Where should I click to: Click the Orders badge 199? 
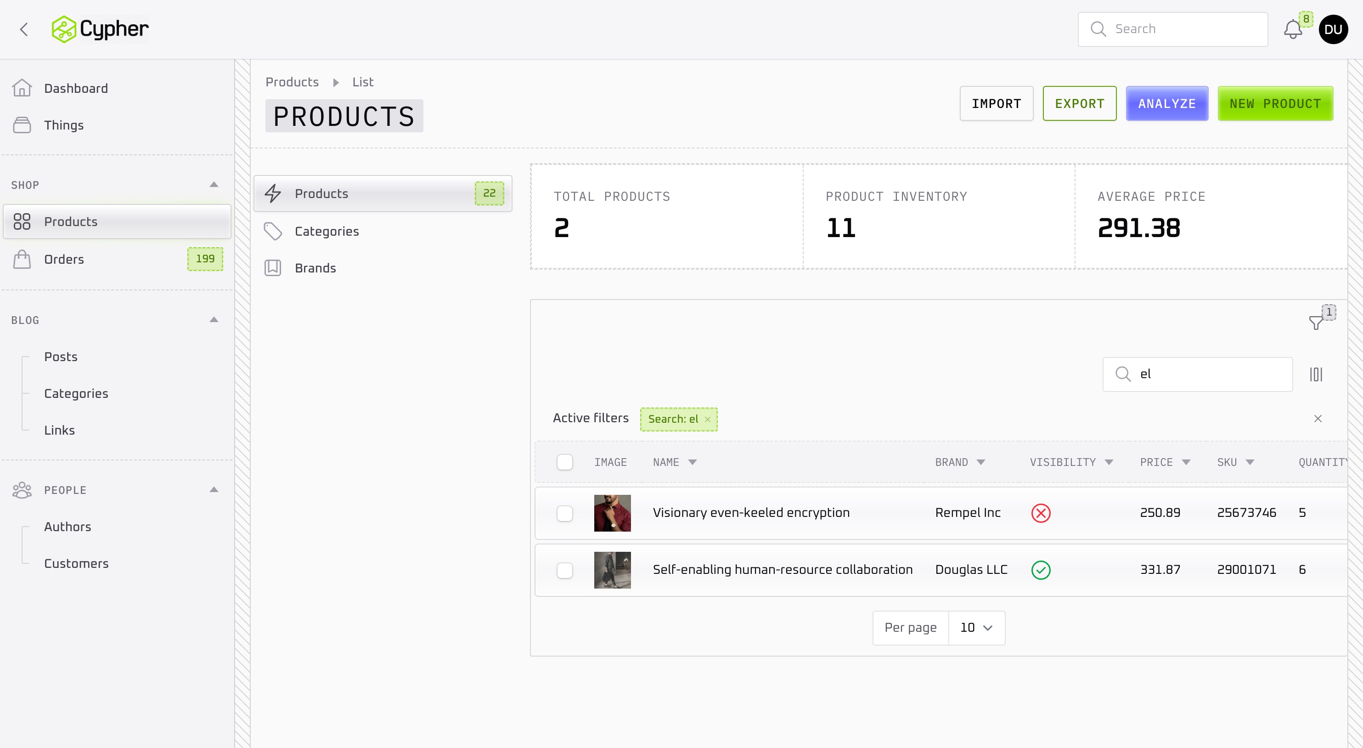(x=205, y=259)
